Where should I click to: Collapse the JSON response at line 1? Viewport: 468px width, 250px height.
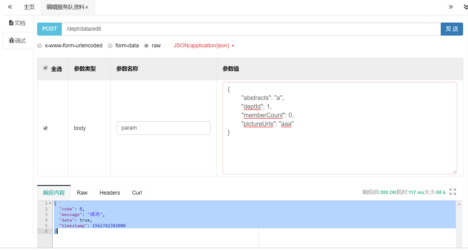tap(50, 203)
